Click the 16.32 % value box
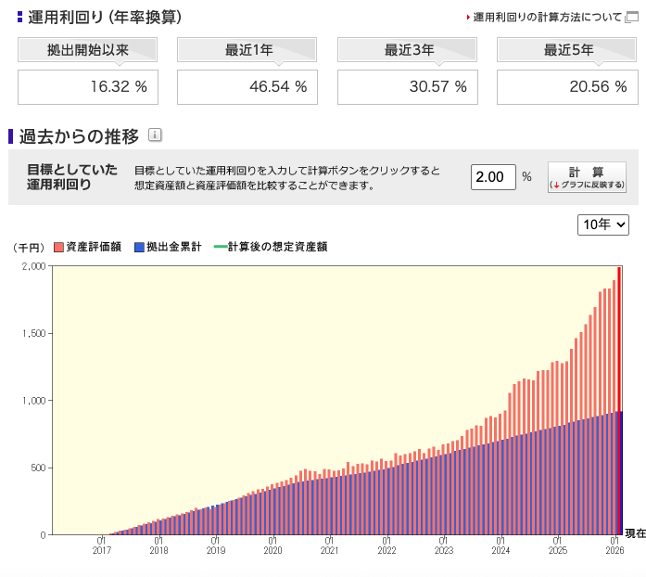646x577 pixels. [88, 87]
